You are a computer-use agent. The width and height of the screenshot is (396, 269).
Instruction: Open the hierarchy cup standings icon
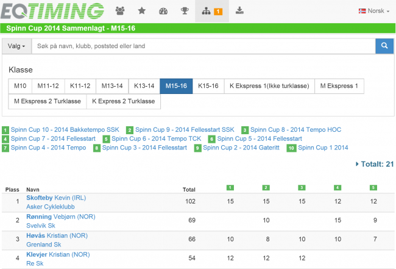[x=206, y=11]
